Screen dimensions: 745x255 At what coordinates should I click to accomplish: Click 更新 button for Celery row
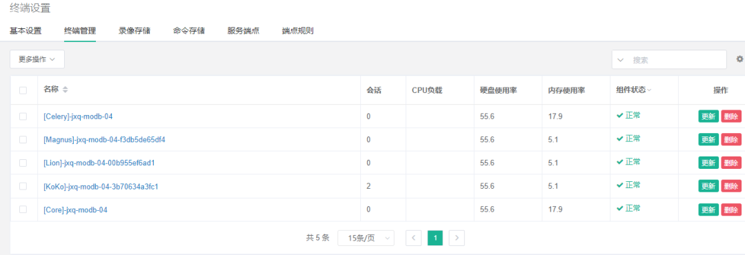click(x=708, y=116)
